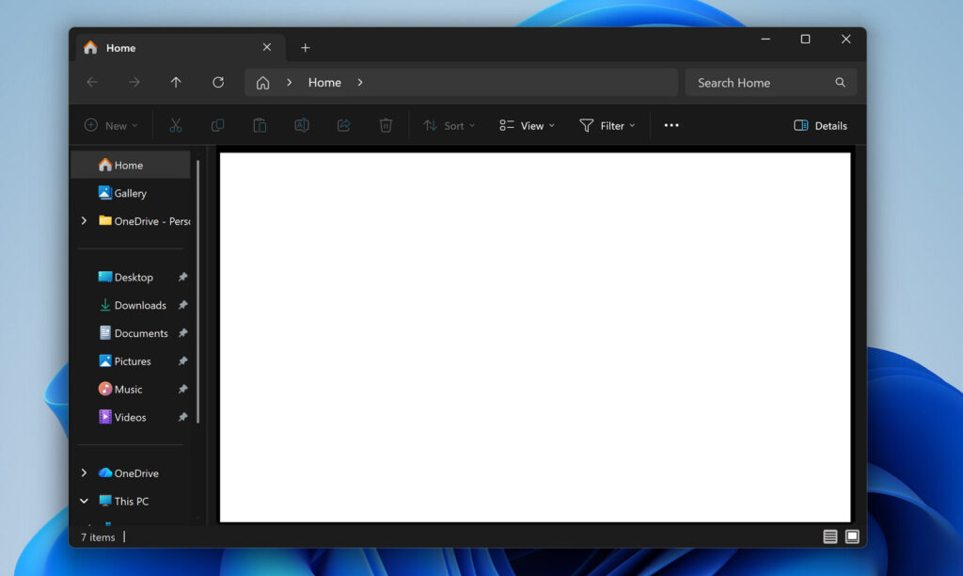Screen dimensions: 963x576
Task: Switch to large thumbnails via status bar toggle
Action: (x=852, y=536)
